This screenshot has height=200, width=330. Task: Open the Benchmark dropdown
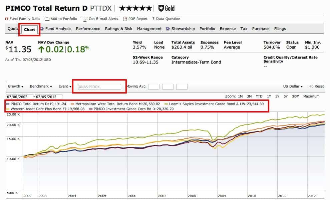tap(41, 86)
